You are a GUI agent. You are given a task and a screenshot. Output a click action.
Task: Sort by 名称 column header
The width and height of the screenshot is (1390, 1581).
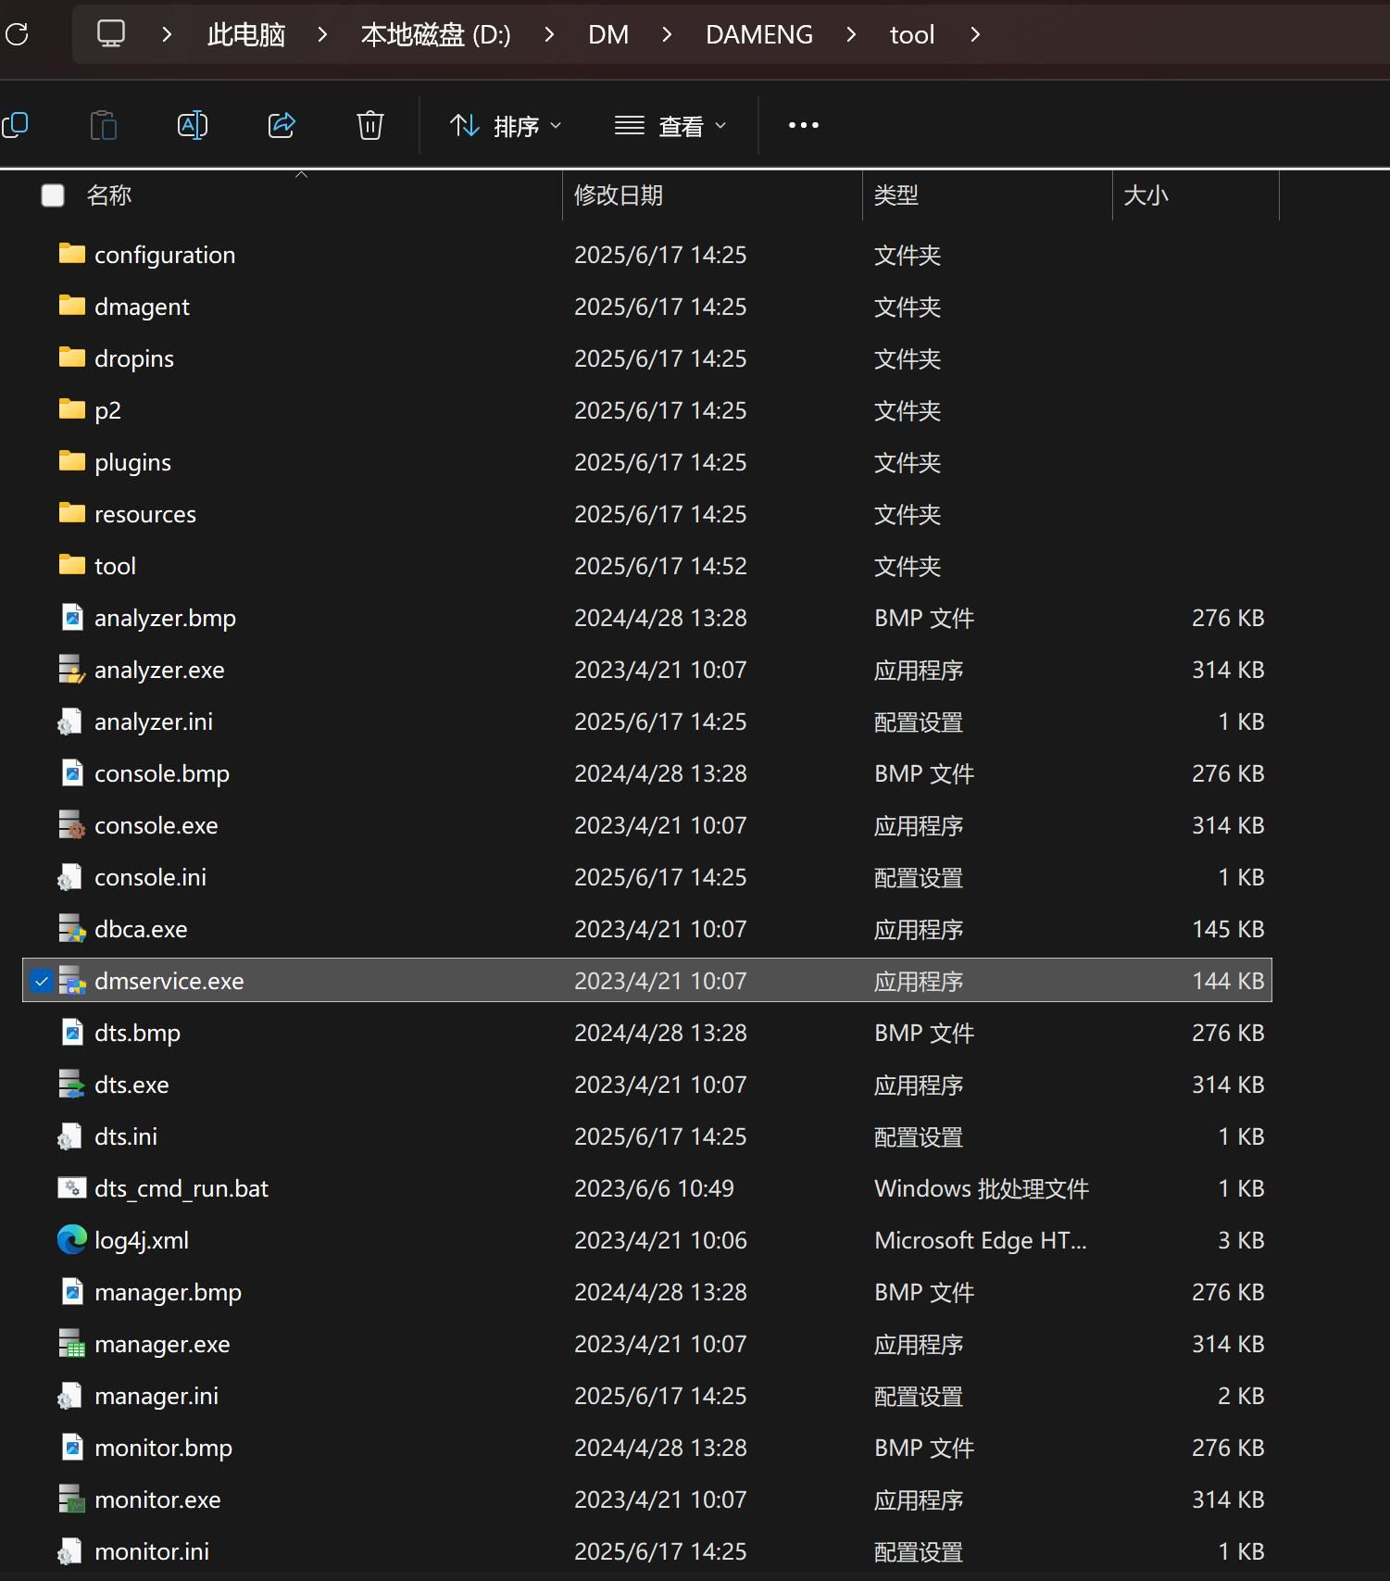(x=109, y=195)
